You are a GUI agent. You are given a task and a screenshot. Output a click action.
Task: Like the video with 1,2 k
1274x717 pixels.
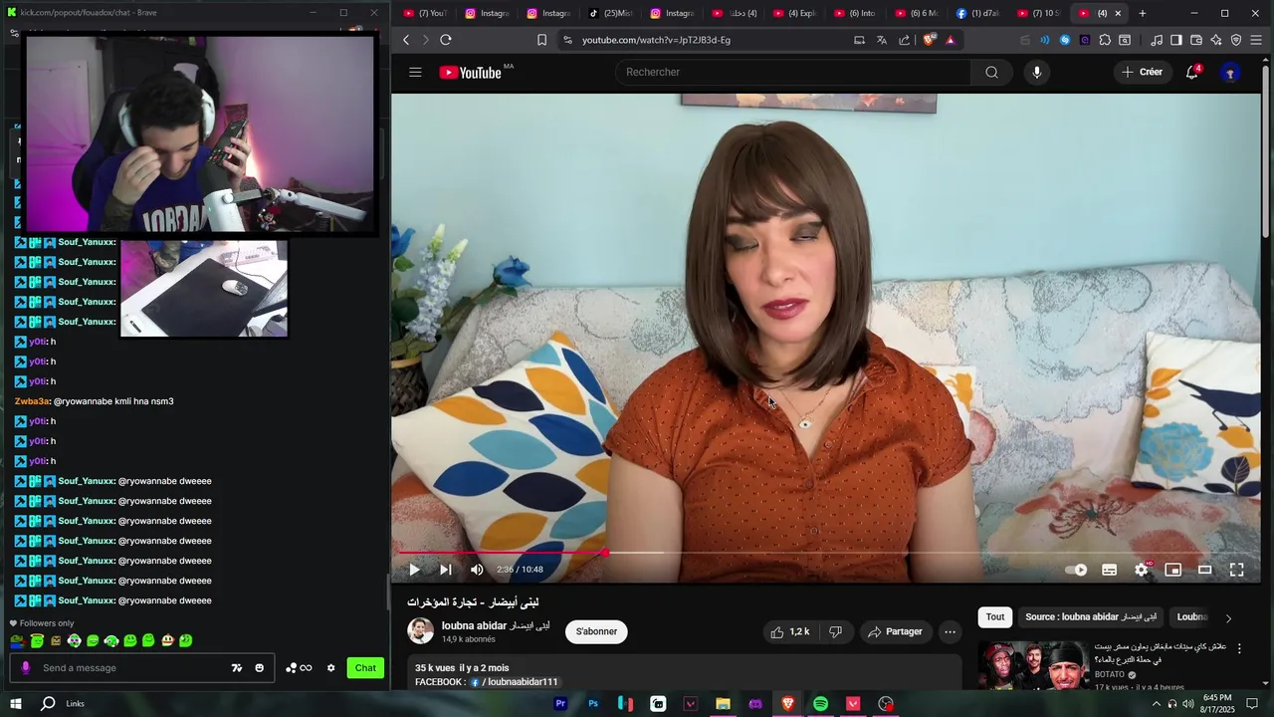click(x=788, y=631)
